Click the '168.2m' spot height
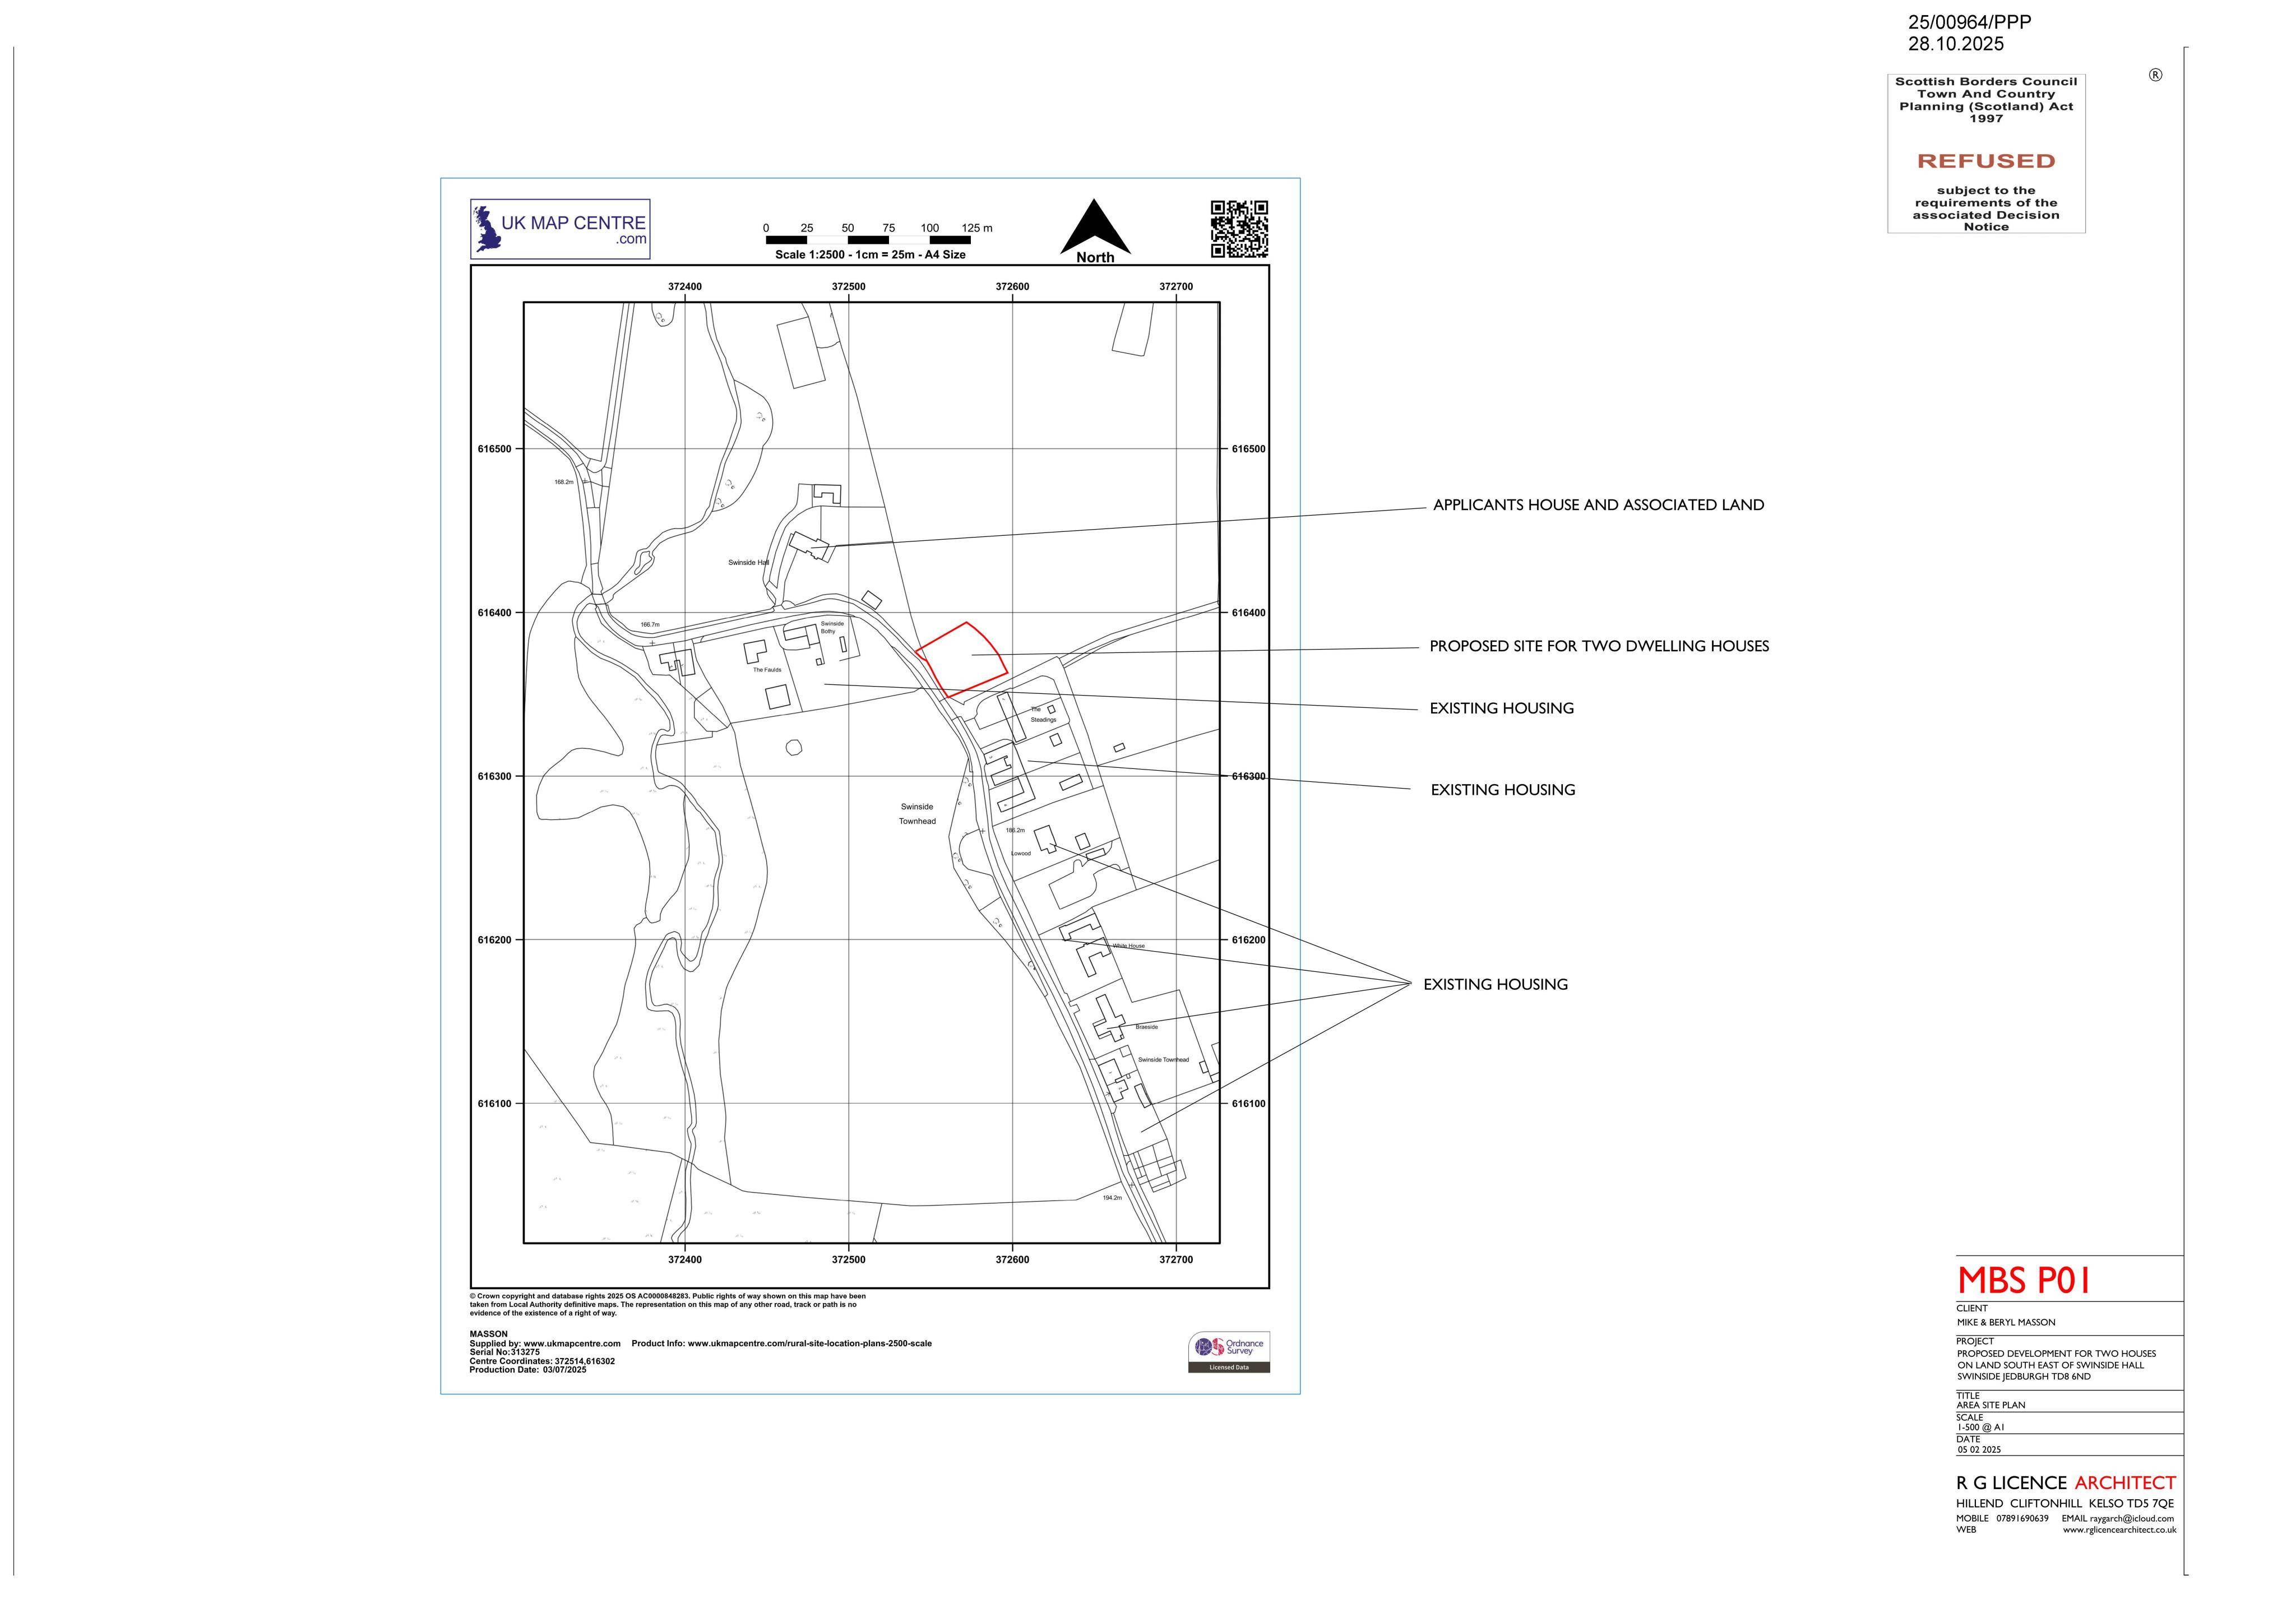 (x=564, y=482)
